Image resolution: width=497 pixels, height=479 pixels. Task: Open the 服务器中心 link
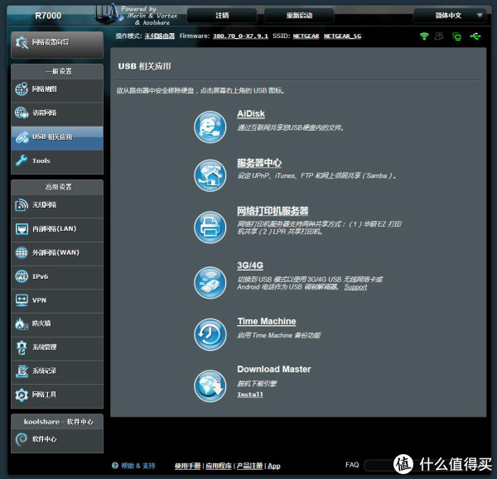point(259,163)
